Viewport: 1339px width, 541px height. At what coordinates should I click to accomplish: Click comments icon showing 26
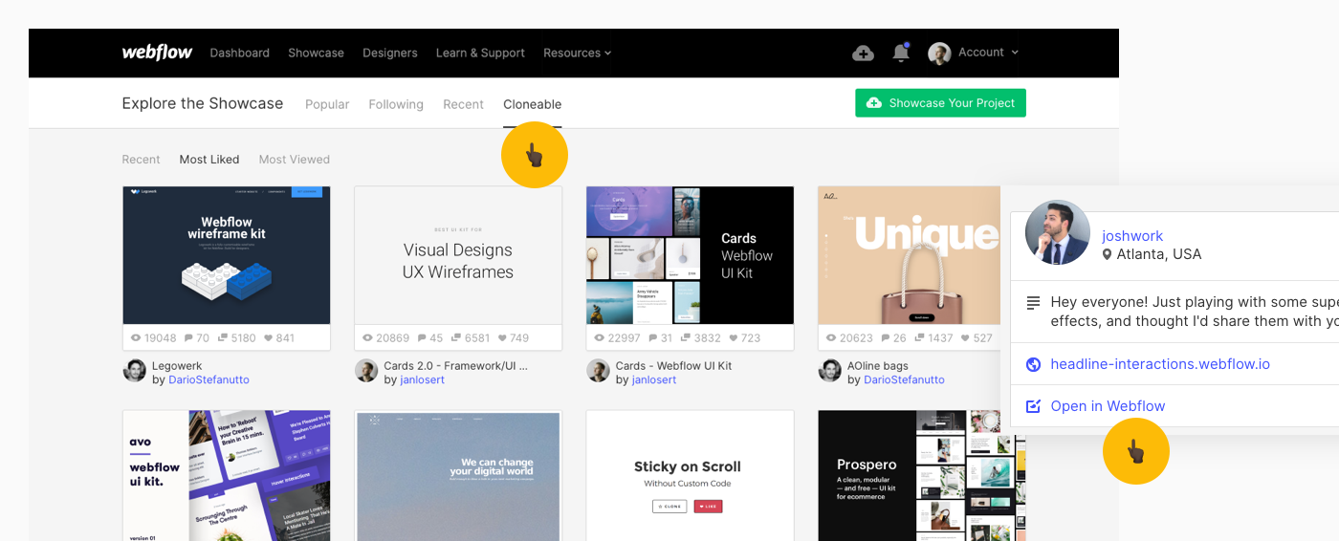pyautogui.click(x=885, y=338)
